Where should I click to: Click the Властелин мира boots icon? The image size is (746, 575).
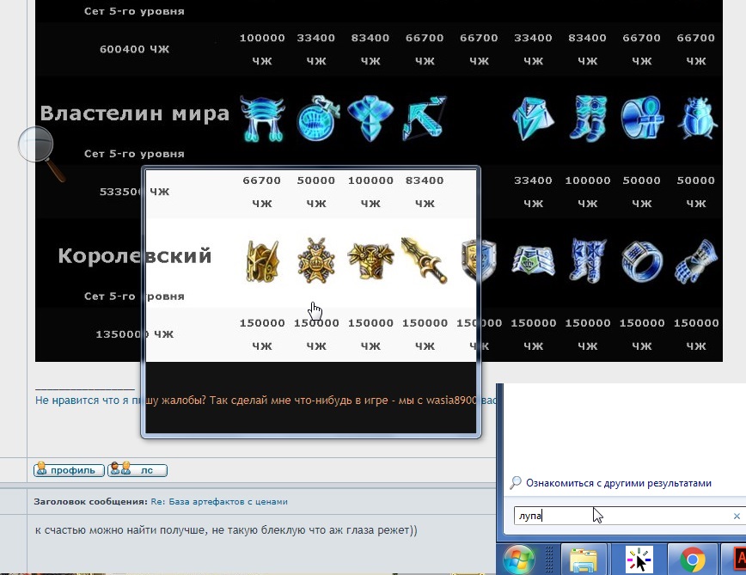pos(587,119)
